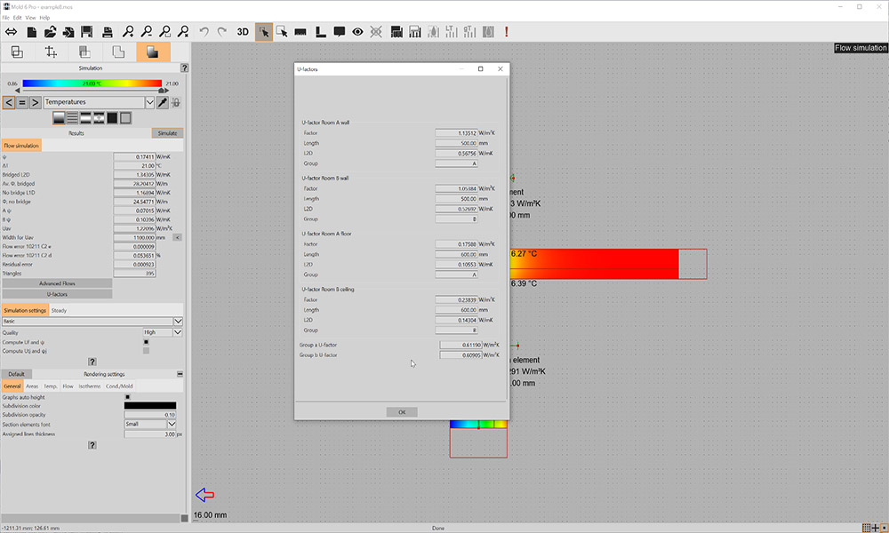Open the Help menu
Screen dimensions: 889x533
tap(44, 18)
